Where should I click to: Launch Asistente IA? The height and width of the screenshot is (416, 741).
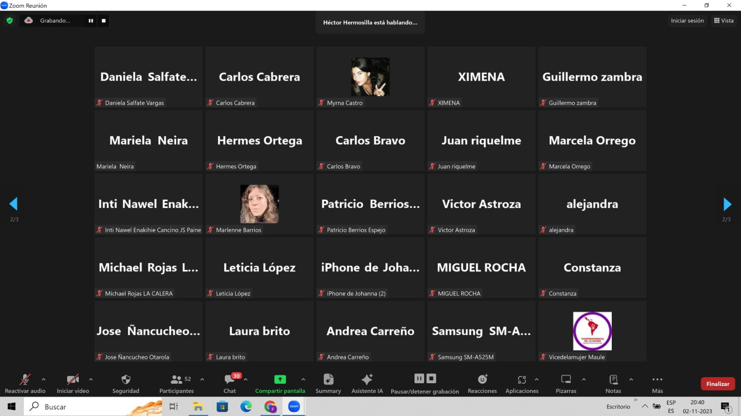(x=367, y=384)
